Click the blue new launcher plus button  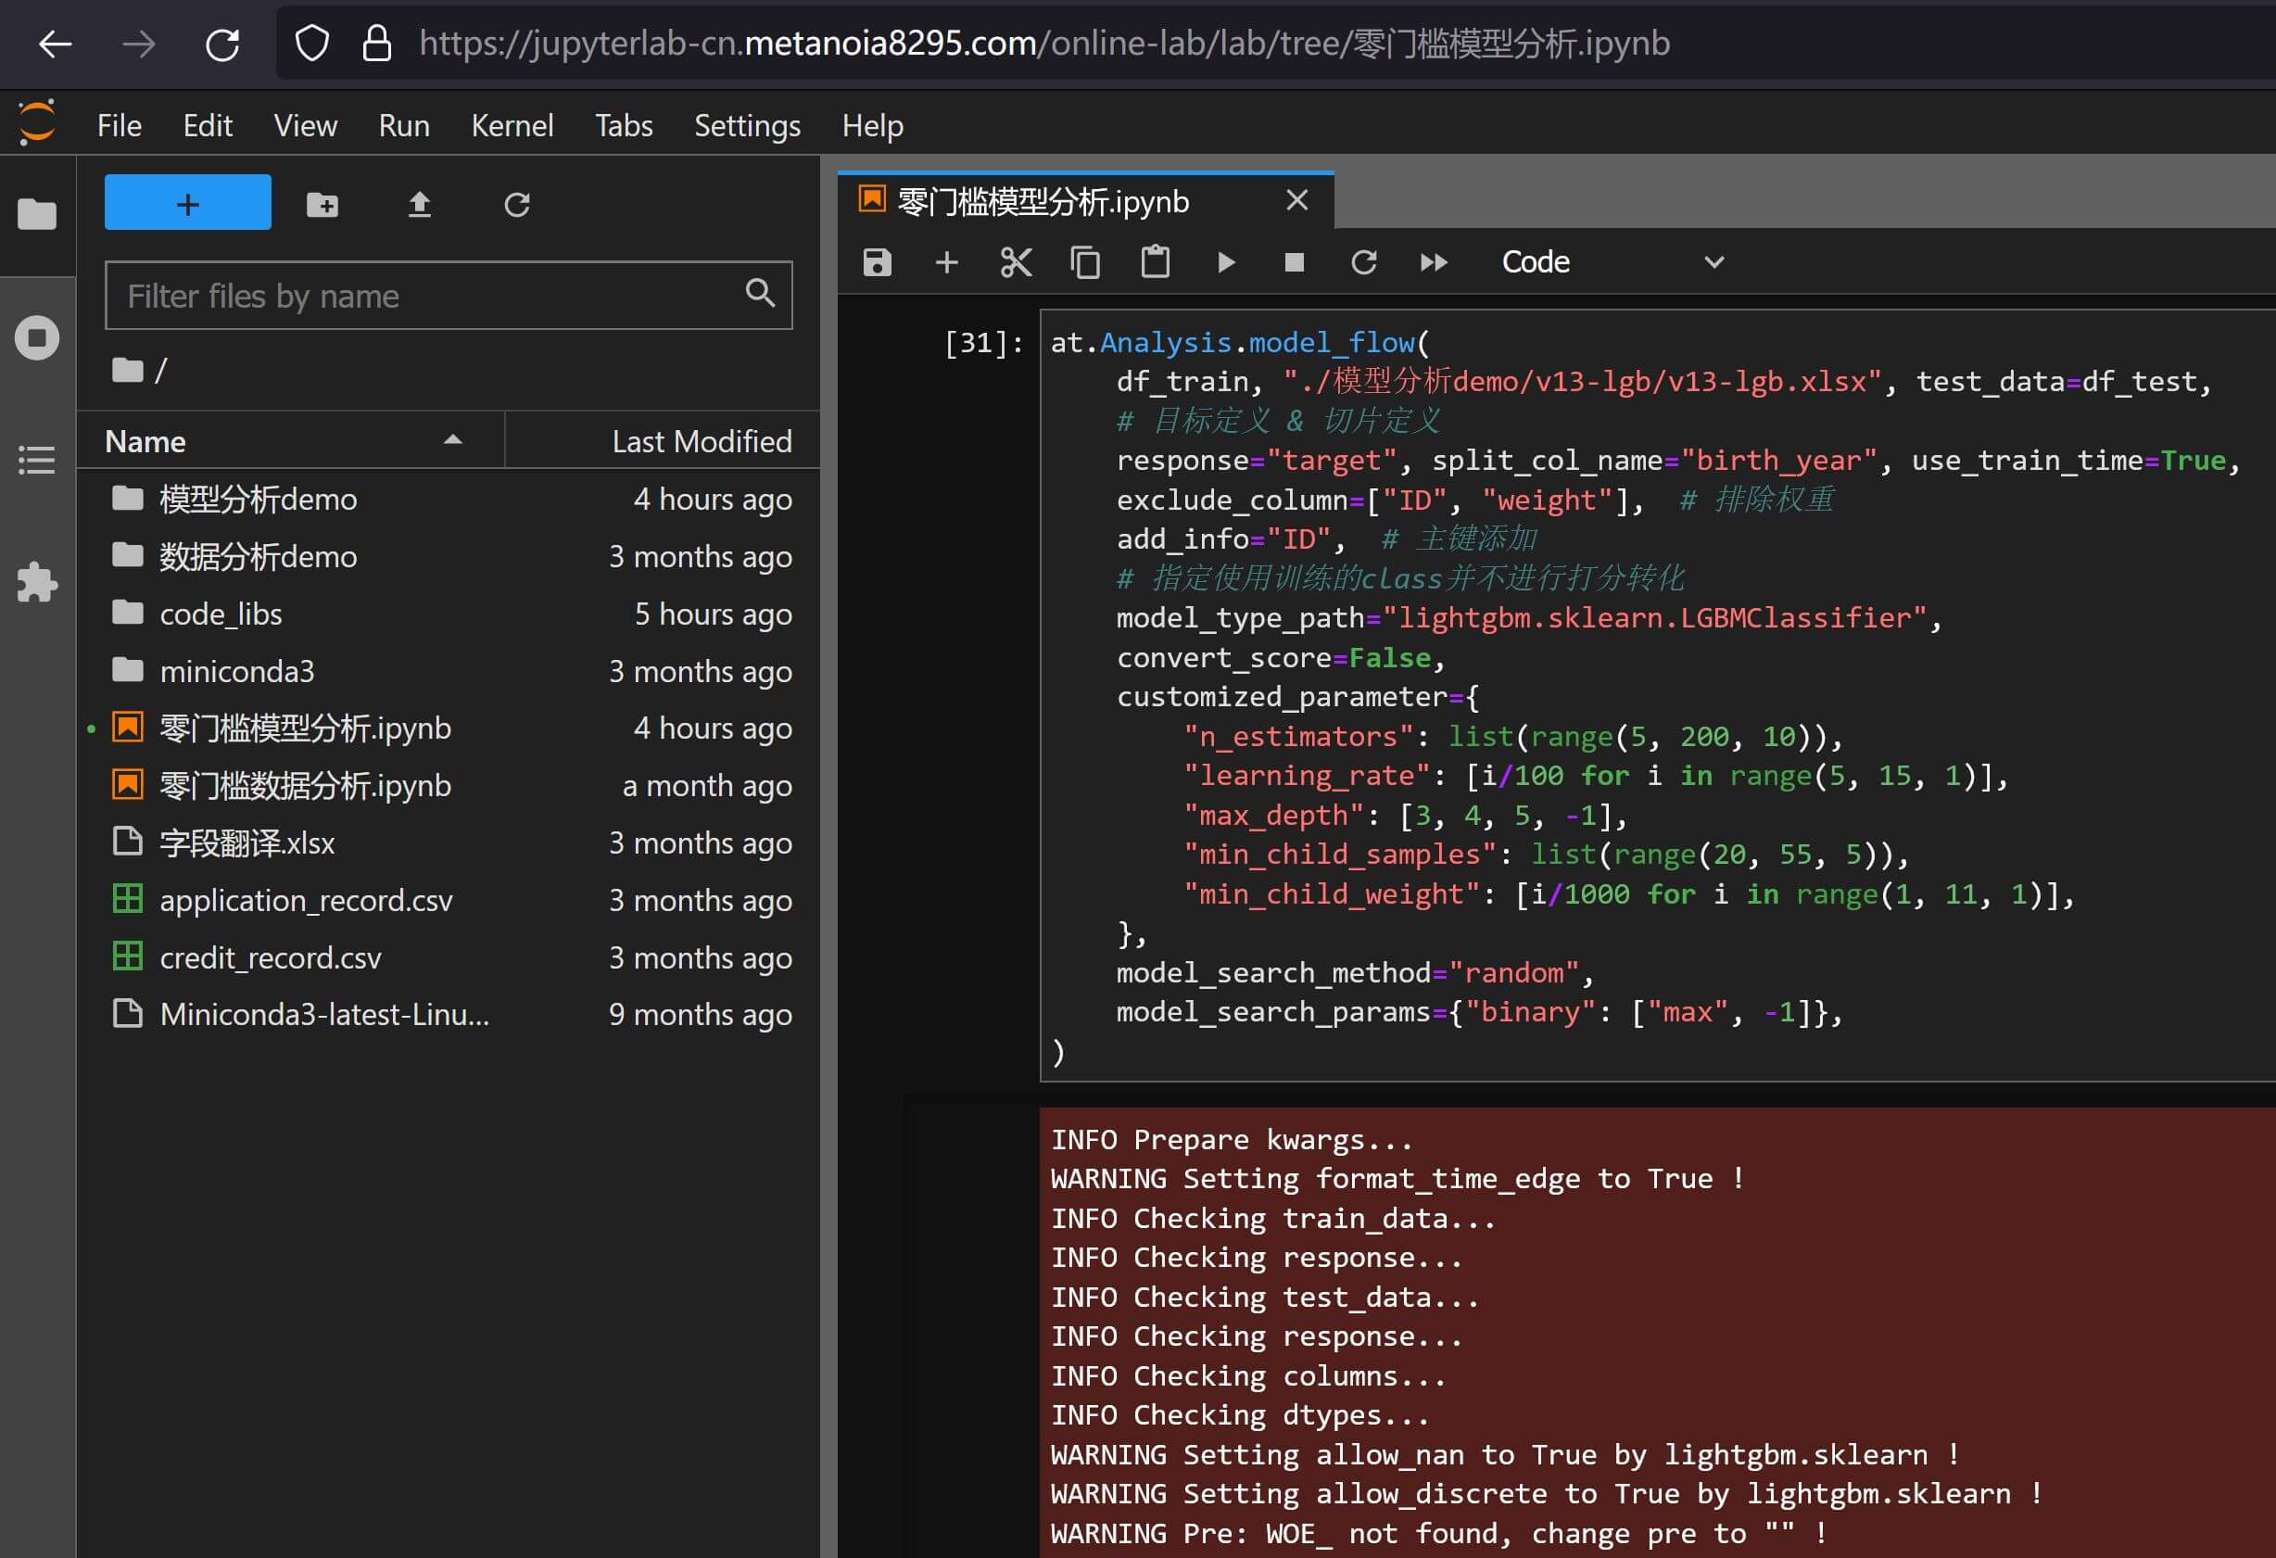188,203
